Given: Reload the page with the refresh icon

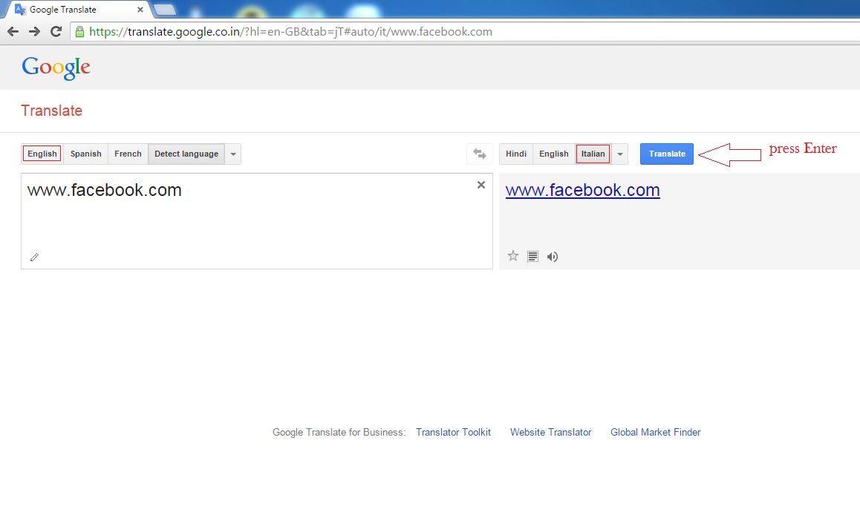Looking at the screenshot, I should point(56,31).
